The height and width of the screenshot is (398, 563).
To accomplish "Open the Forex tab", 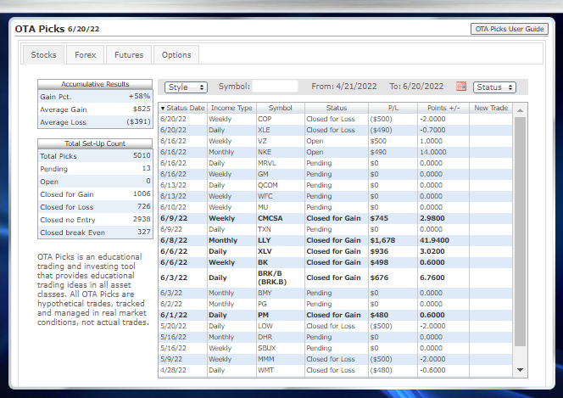I will (x=85, y=55).
